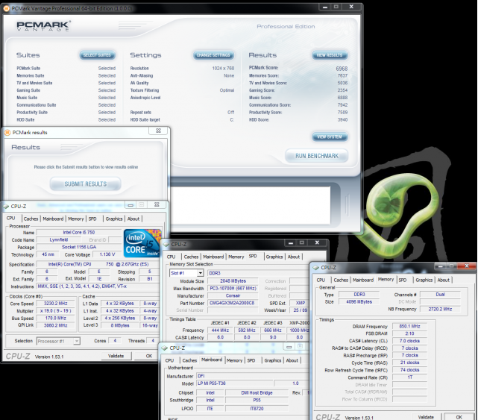Submit Results in PCMark results dialog
The width and height of the screenshot is (478, 420).
click(x=86, y=184)
